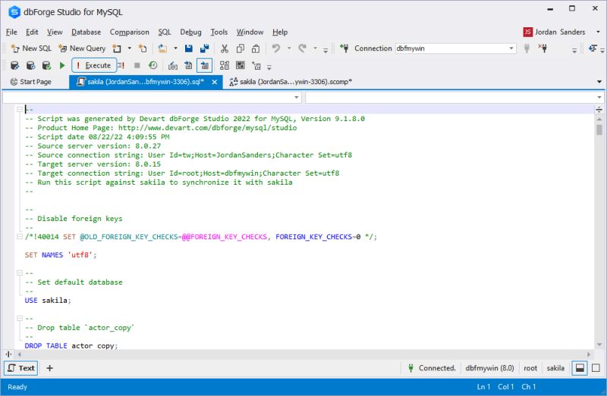This screenshot has height=396, width=607.
Task: Click the Tools menu
Action: (x=219, y=32)
